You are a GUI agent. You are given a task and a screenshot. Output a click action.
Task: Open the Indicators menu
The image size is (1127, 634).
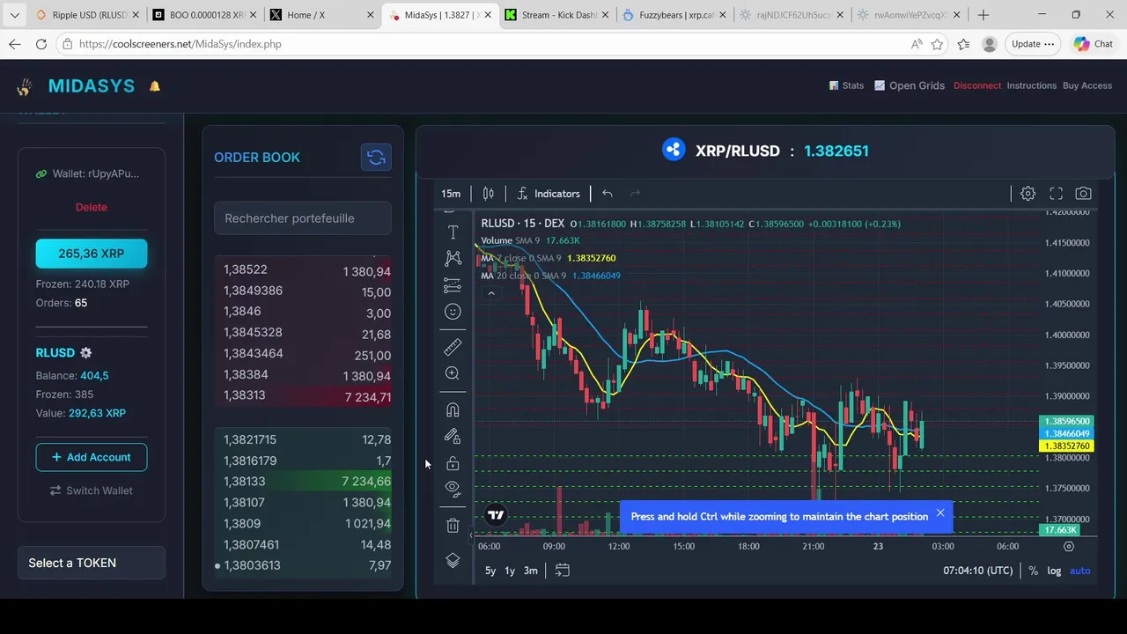coord(549,194)
